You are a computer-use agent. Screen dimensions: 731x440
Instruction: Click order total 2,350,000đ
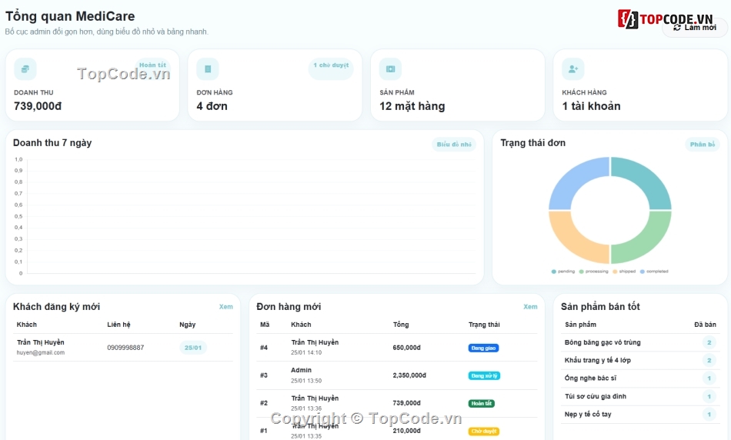click(409, 375)
